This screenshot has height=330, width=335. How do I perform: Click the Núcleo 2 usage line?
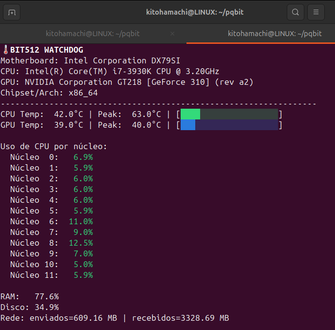pyautogui.click(x=52, y=178)
